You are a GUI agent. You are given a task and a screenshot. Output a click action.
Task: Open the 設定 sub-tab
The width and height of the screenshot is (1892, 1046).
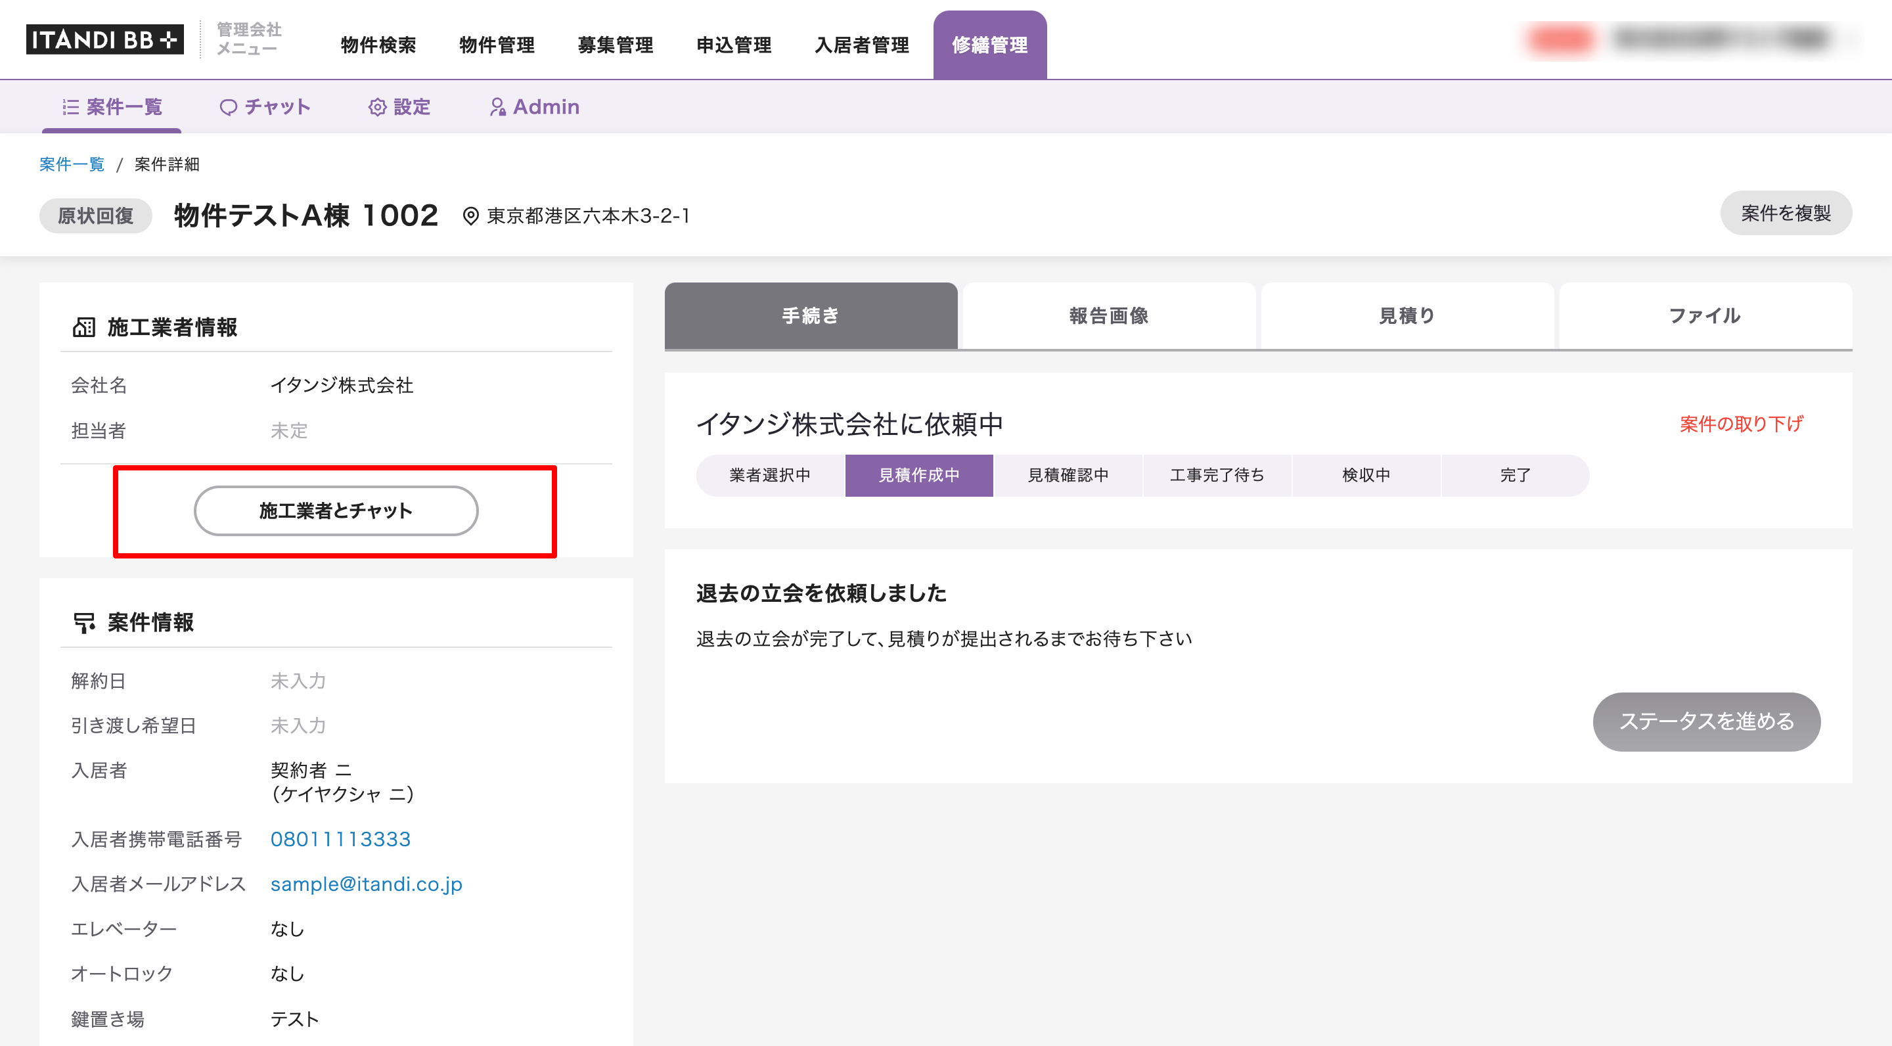pyautogui.click(x=399, y=107)
